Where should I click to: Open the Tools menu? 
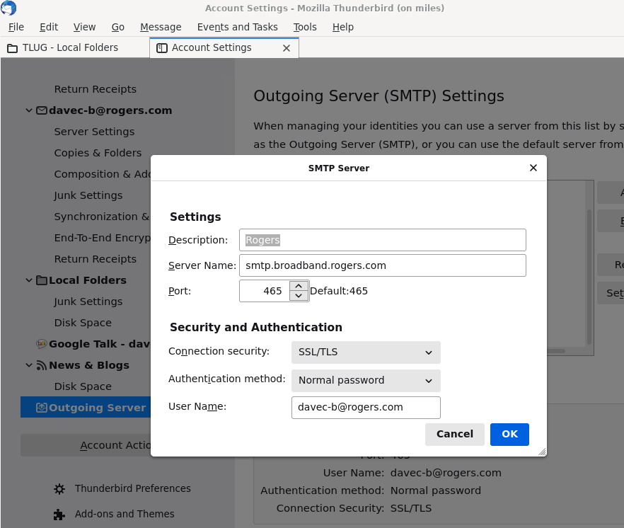pos(305,27)
